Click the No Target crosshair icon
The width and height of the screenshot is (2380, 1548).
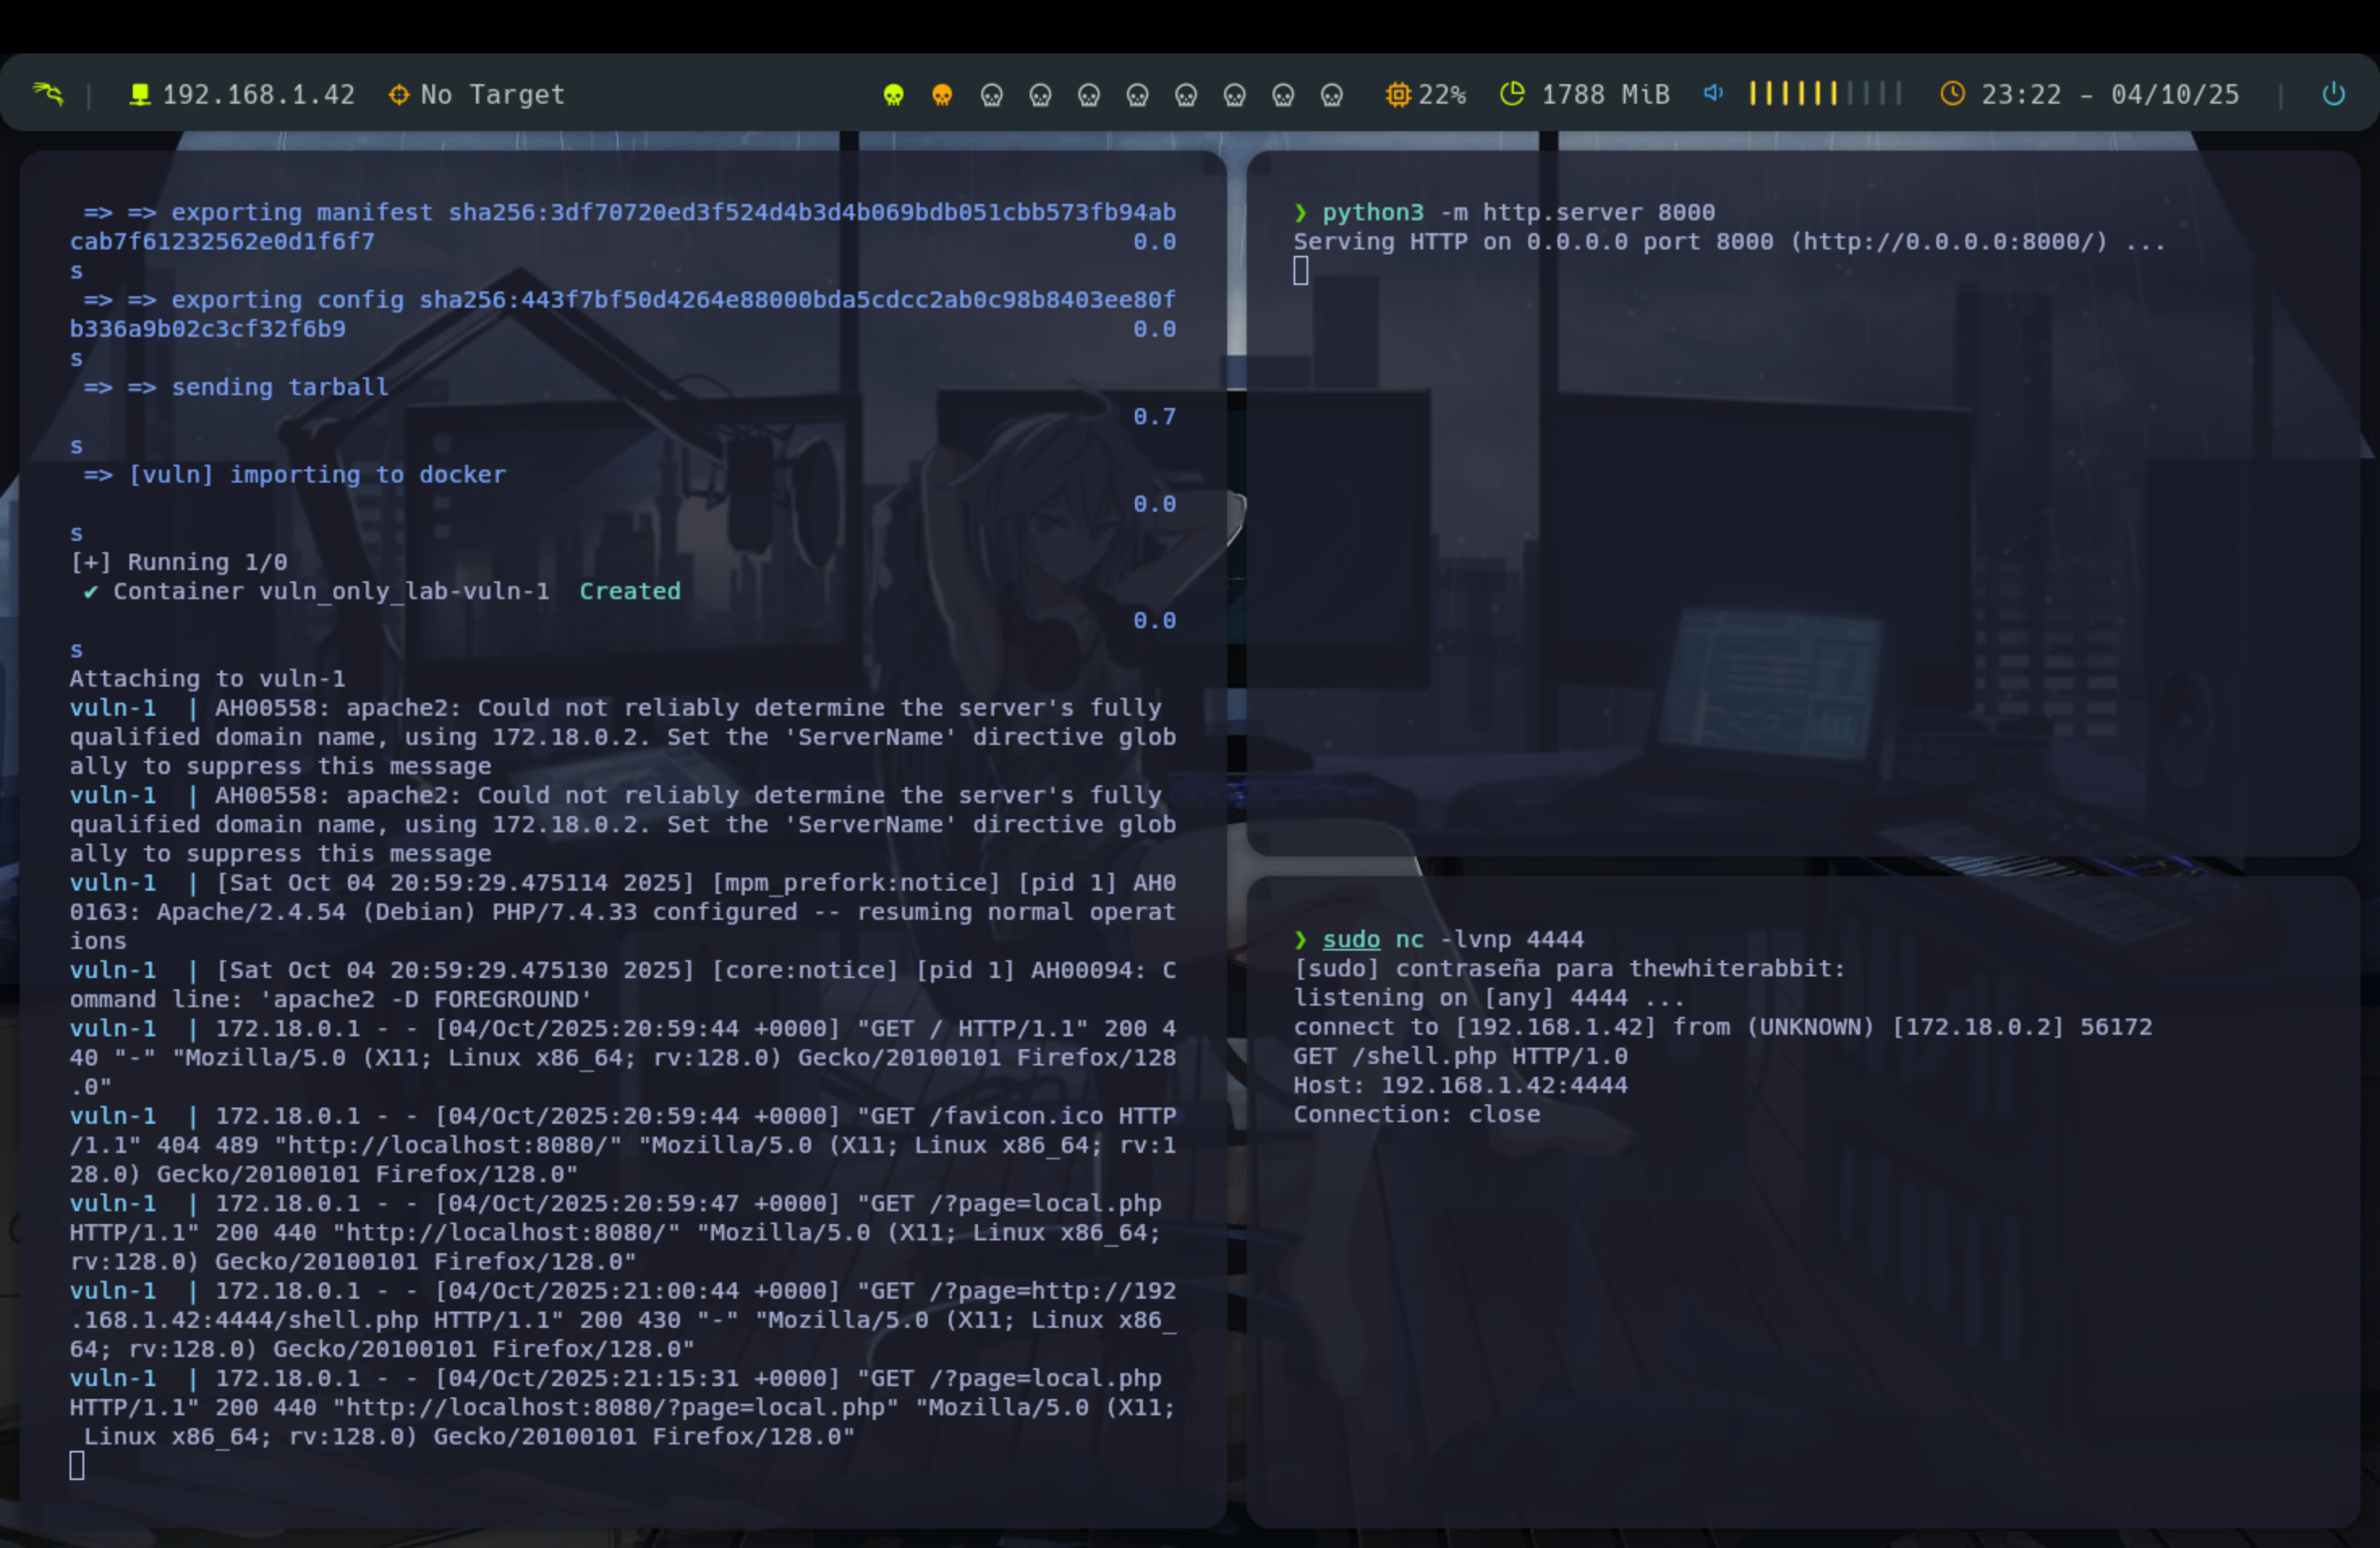pos(398,94)
